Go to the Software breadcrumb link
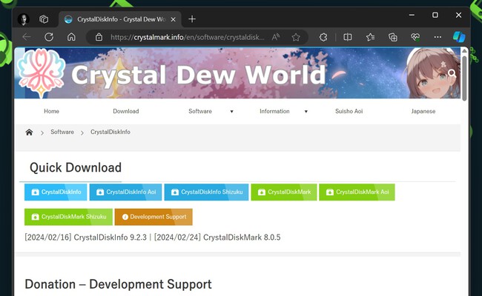 62,132
